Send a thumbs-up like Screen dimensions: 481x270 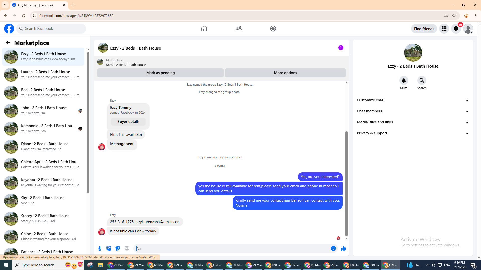pyautogui.click(x=343, y=248)
